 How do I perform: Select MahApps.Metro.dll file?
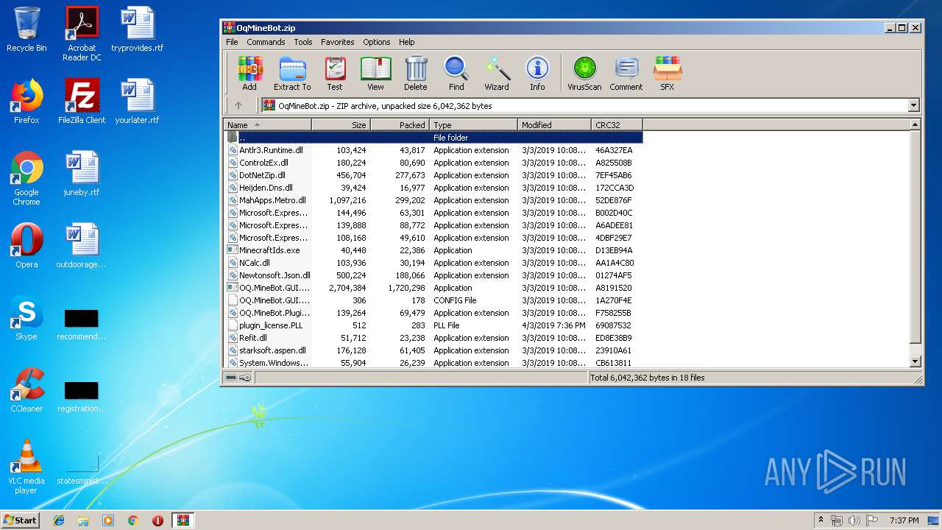433,200
